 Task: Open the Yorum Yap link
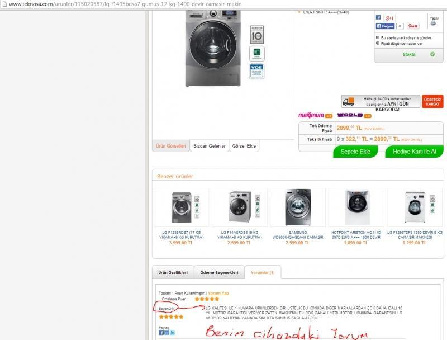pyautogui.click(x=218, y=293)
